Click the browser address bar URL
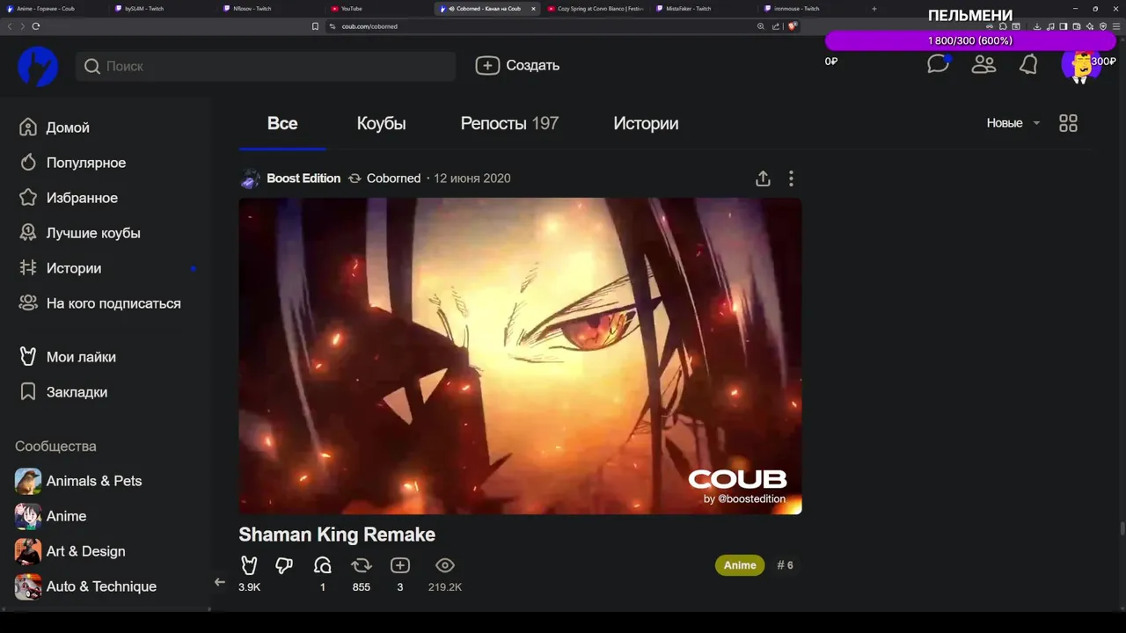The height and width of the screenshot is (633, 1126). [x=369, y=26]
